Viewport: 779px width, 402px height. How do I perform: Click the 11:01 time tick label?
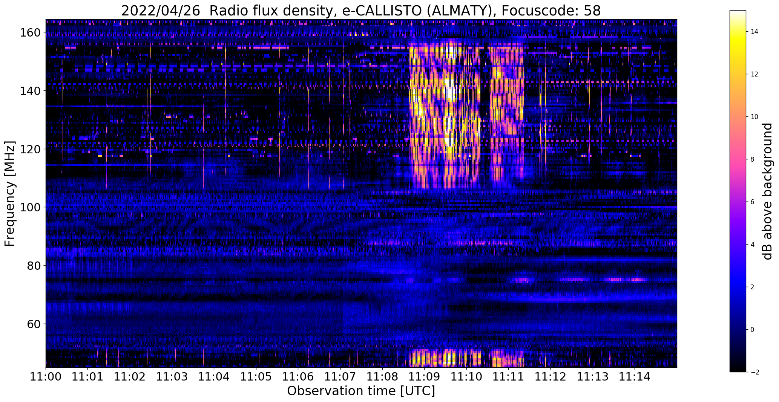click(88, 377)
